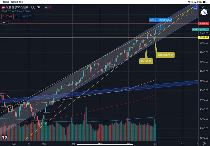210x146 pixels.
Task: Open the TradingView logo link
Action: tap(4, 137)
